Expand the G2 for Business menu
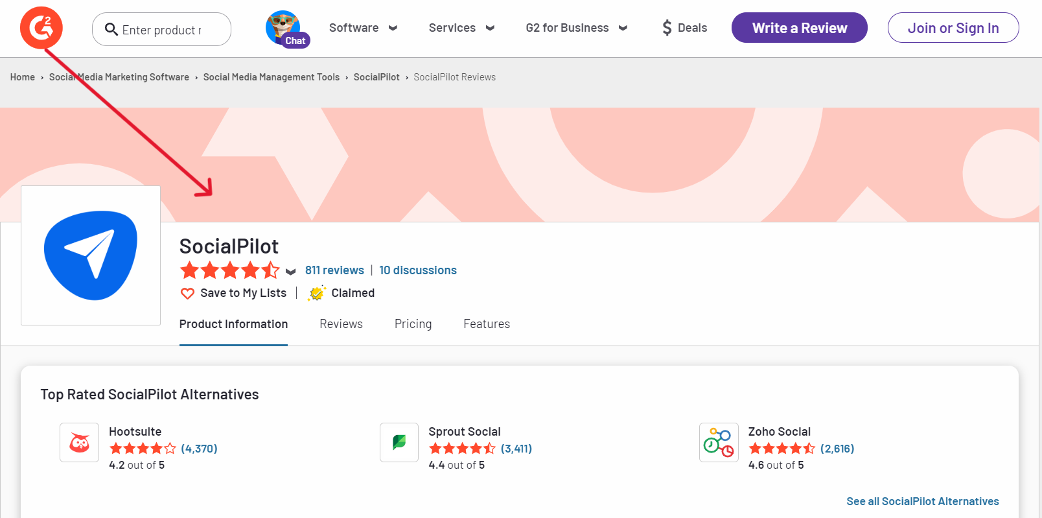 tap(576, 28)
